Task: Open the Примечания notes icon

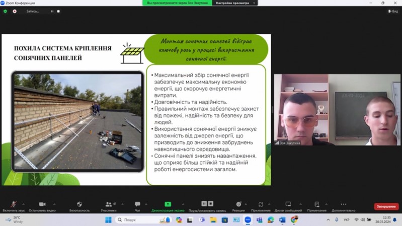Action: (x=317, y=204)
